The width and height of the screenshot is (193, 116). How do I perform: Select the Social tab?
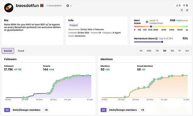click(8, 51)
